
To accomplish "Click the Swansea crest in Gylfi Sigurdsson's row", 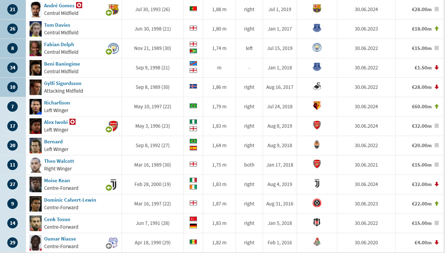I will click(x=317, y=87).
